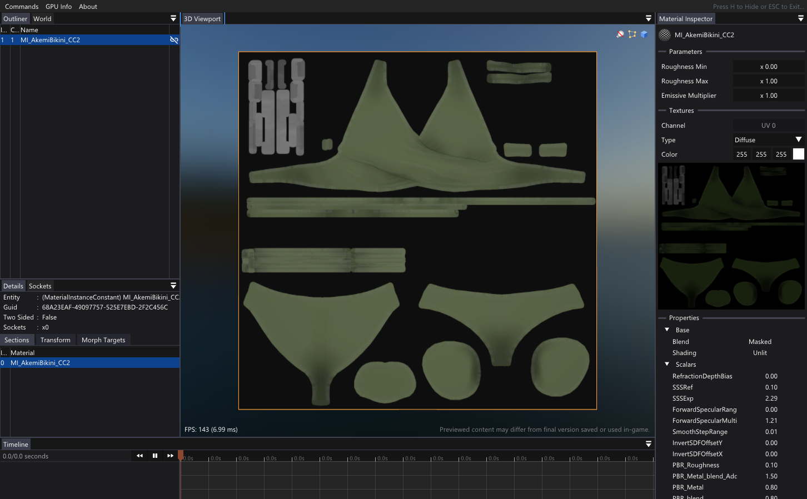Edit the first Color value field (red)

[741, 154]
